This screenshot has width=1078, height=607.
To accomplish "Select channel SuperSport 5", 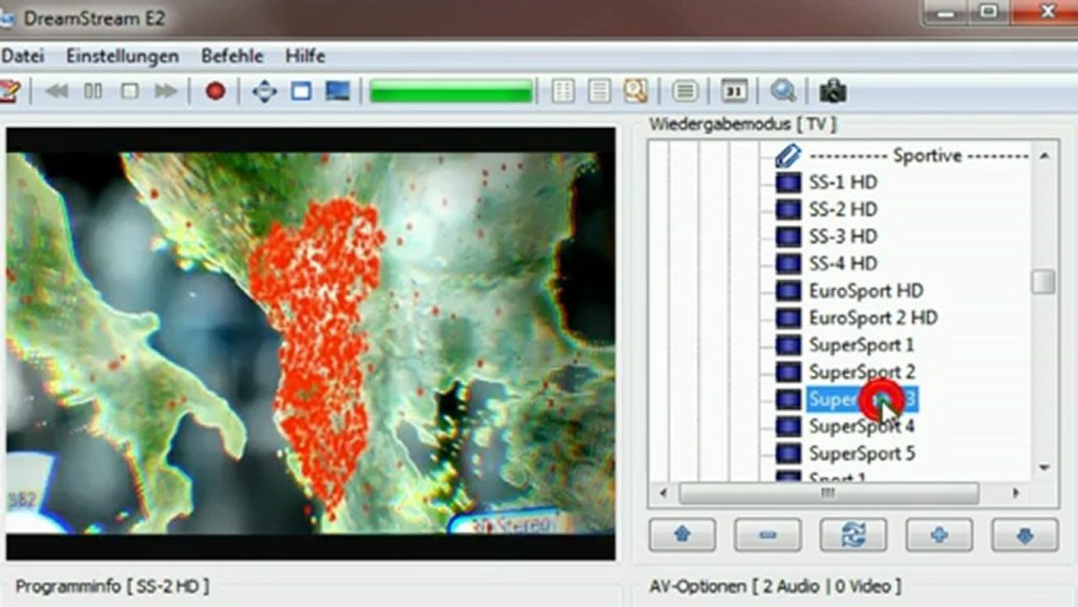I will point(861,454).
